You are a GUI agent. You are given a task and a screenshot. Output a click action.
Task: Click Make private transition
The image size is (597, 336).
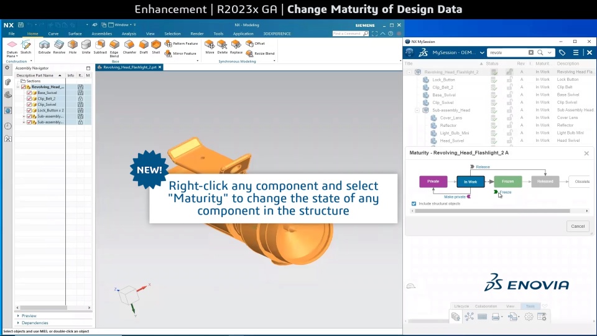[457, 197]
